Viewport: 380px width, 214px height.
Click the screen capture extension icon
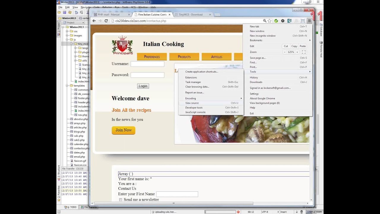(x=303, y=21)
